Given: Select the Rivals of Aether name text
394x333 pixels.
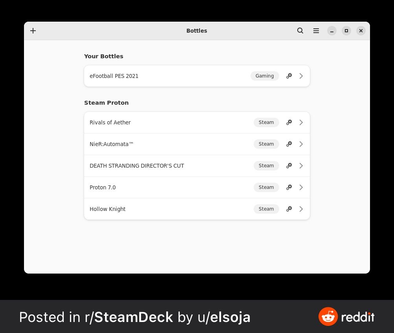Looking at the screenshot, I should tap(110, 122).
